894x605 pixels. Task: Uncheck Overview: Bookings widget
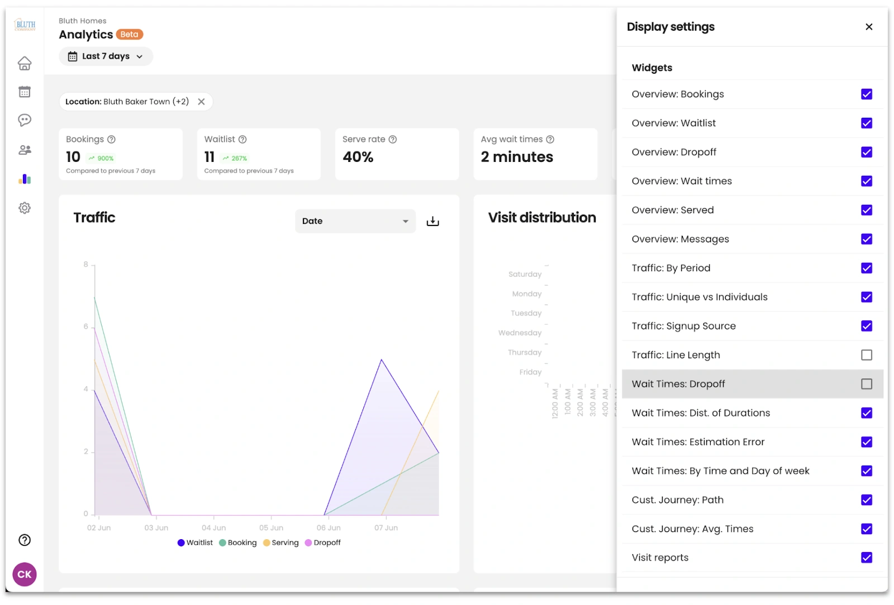tap(867, 94)
